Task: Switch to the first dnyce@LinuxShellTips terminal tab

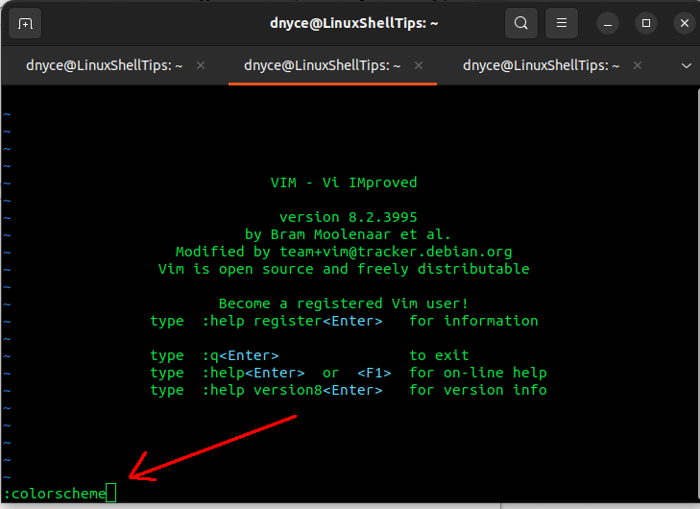Action: point(104,65)
